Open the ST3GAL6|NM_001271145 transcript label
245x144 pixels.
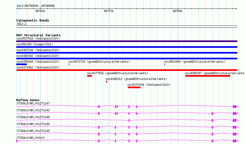tap(33, 131)
